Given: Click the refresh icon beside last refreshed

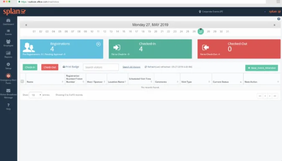Looking at the screenshot, I should click(x=146, y=67).
